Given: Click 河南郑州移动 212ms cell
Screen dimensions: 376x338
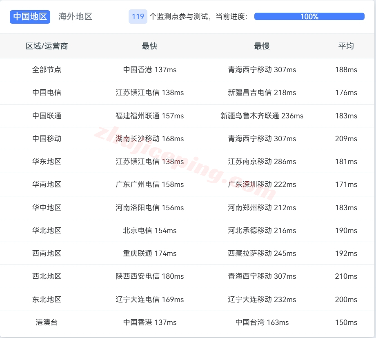Looking at the screenshot, I should (x=262, y=208).
